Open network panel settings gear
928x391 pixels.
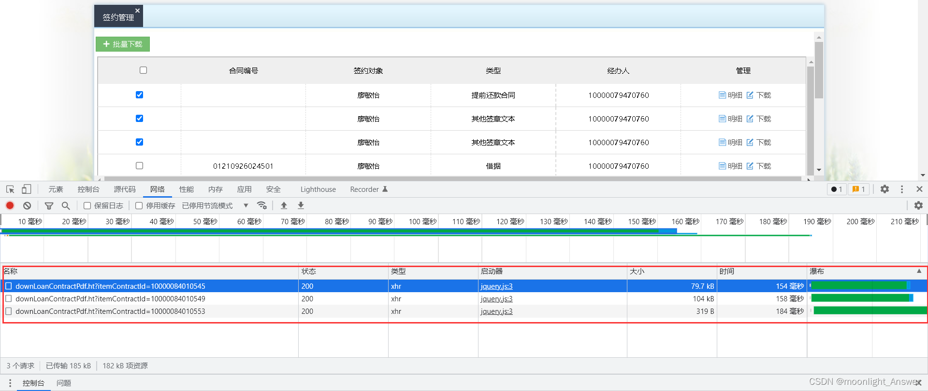click(918, 205)
